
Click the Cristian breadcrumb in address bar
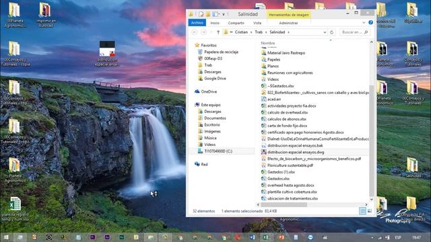tap(241, 32)
